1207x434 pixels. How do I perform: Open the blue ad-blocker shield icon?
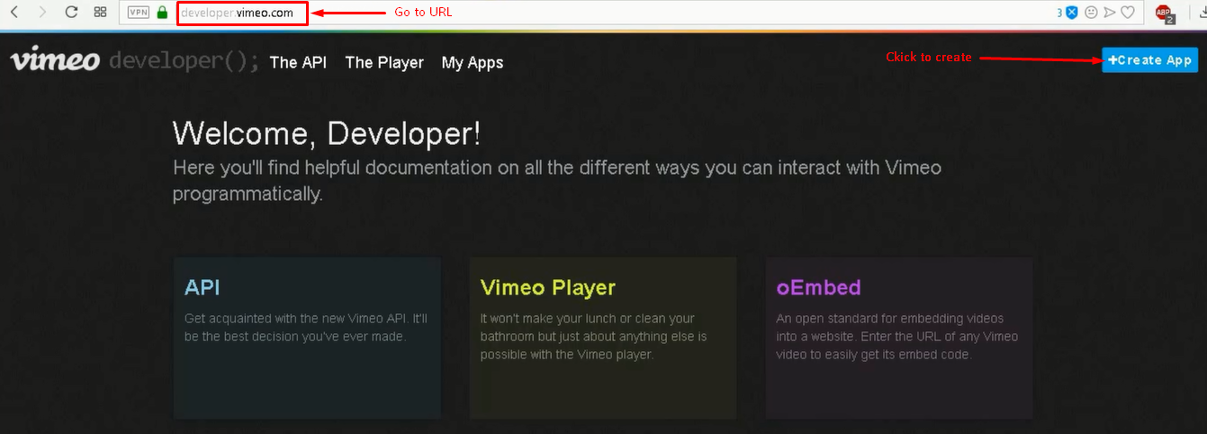click(x=1072, y=13)
